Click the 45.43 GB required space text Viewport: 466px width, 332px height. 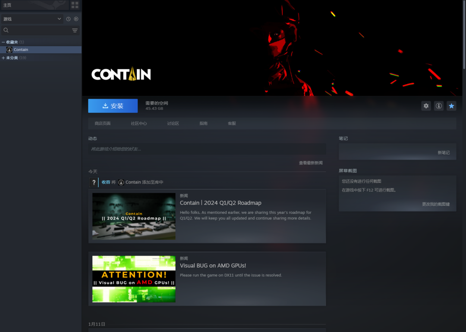pos(154,109)
